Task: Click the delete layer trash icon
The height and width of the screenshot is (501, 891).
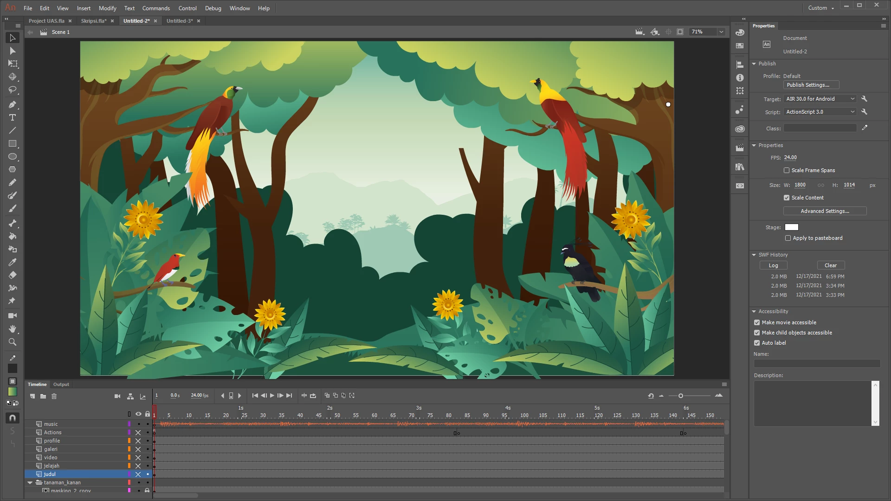Action: [x=54, y=396]
